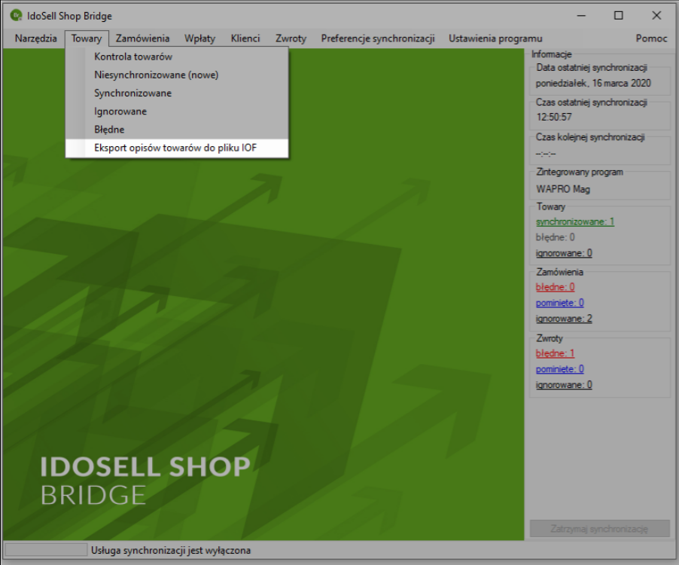Open Zamówienia ignorowane: 2 link
This screenshot has height=565, width=679.
click(563, 319)
